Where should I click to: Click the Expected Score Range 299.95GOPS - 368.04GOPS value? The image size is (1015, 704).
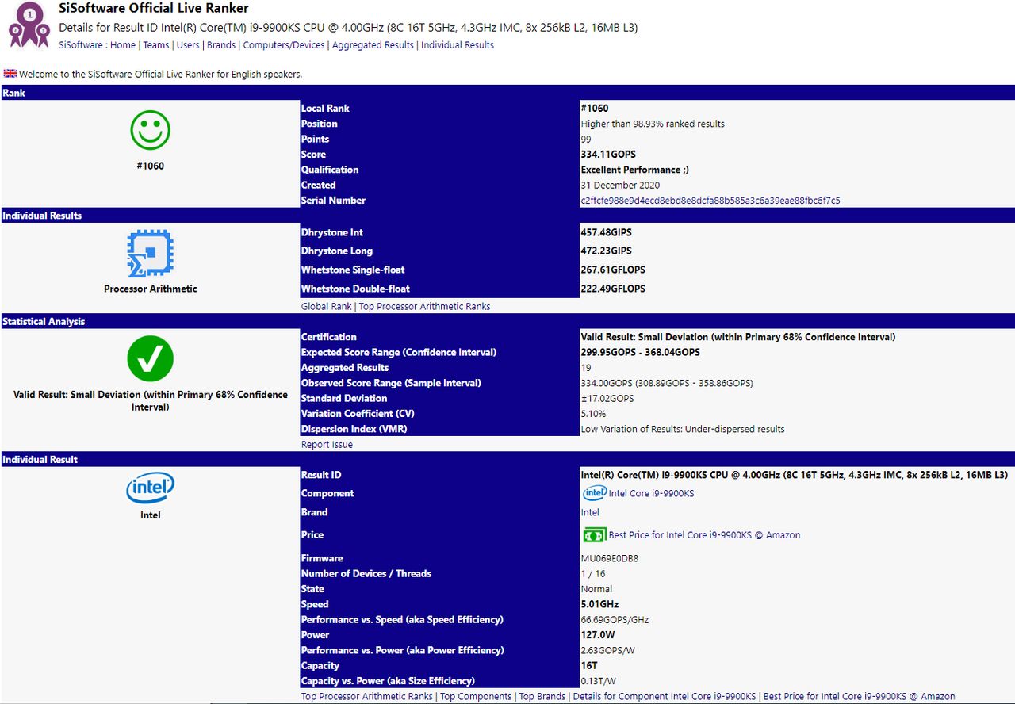click(x=640, y=352)
